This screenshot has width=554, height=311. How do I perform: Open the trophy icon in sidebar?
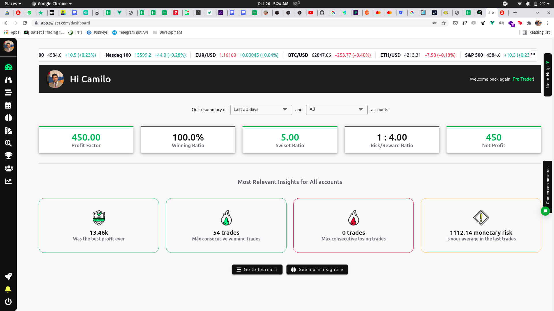pos(8,156)
